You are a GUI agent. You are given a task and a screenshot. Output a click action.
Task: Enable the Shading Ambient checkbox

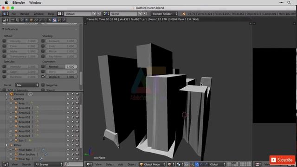[43, 41]
